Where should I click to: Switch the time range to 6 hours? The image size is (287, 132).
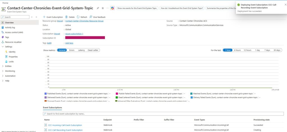pos(237,50)
